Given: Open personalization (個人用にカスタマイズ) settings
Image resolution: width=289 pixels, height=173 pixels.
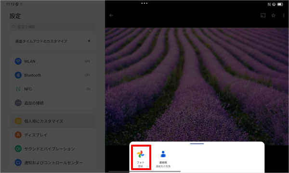Looking at the screenshot, I should tap(53, 121).
